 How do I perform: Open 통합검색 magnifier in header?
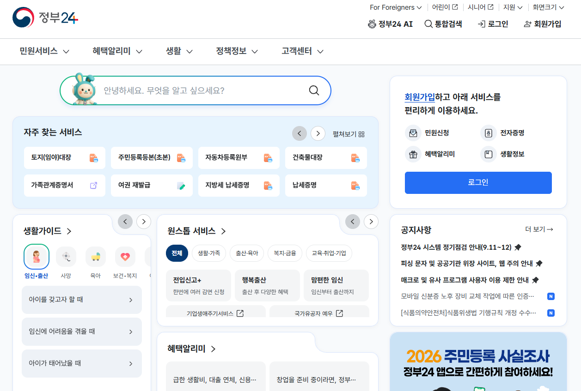[x=428, y=24]
